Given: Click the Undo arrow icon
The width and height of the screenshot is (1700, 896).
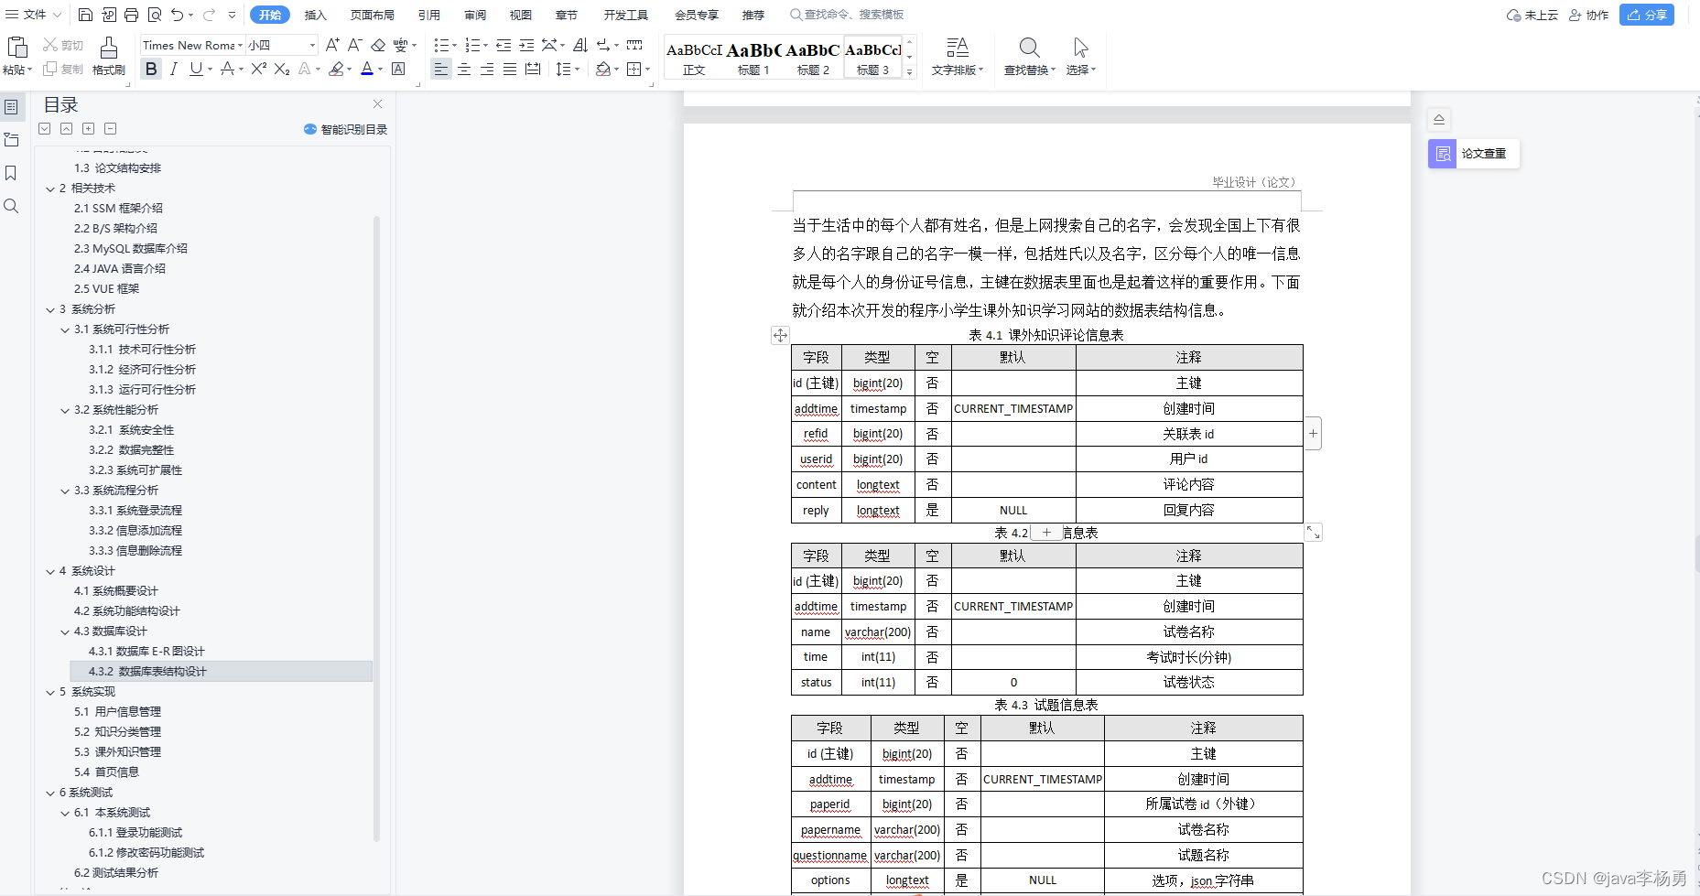Looking at the screenshot, I should tap(177, 15).
